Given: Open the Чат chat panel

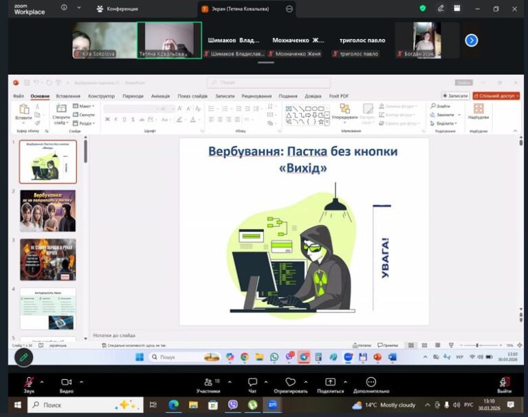Looking at the screenshot, I should [x=252, y=383].
